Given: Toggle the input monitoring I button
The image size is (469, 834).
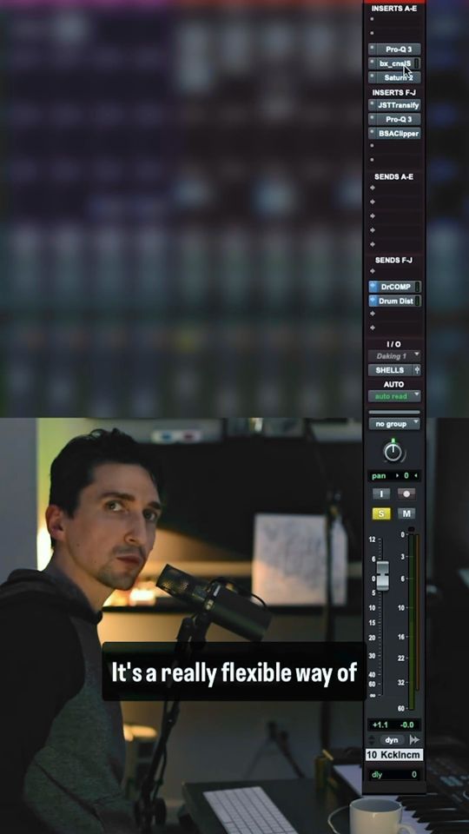Looking at the screenshot, I should pyautogui.click(x=381, y=493).
